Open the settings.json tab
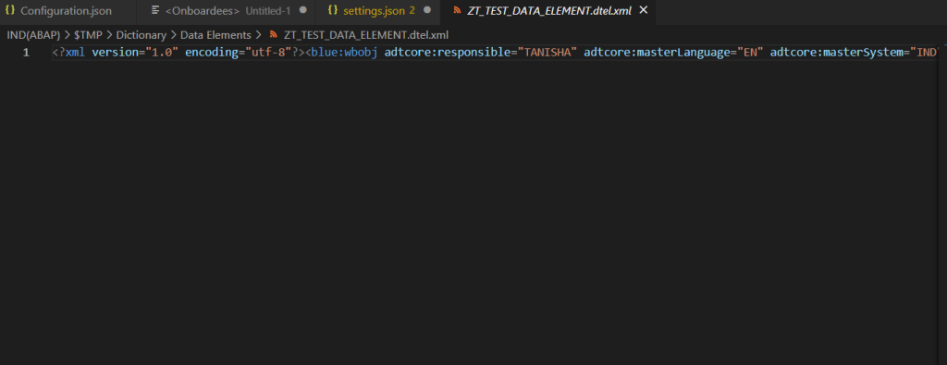The height and width of the screenshot is (365, 947). pyautogui.click(x=378, y=10)
